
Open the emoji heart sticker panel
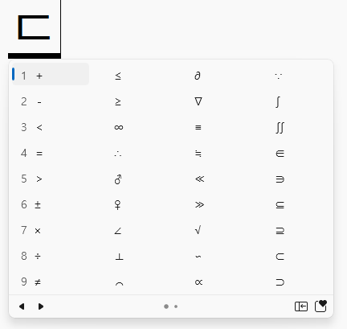pos(320,306)
